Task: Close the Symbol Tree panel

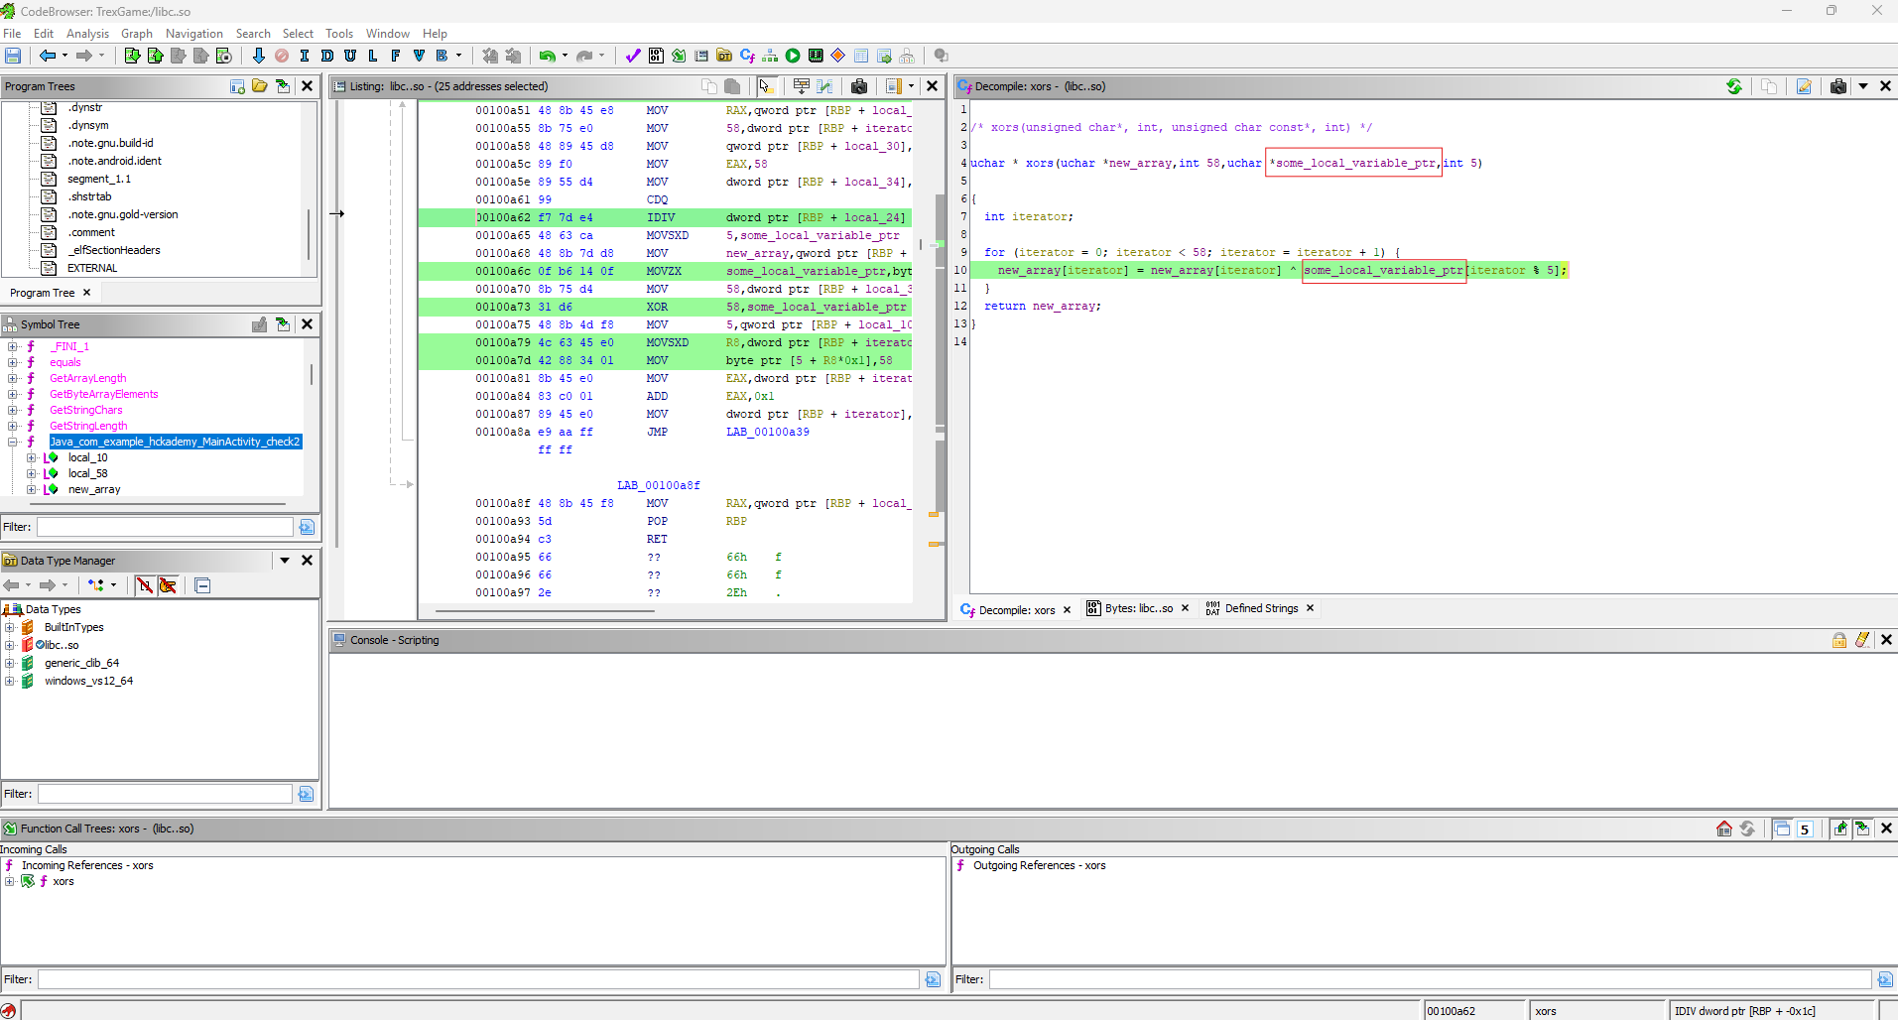Action: [x=307, y=324]
